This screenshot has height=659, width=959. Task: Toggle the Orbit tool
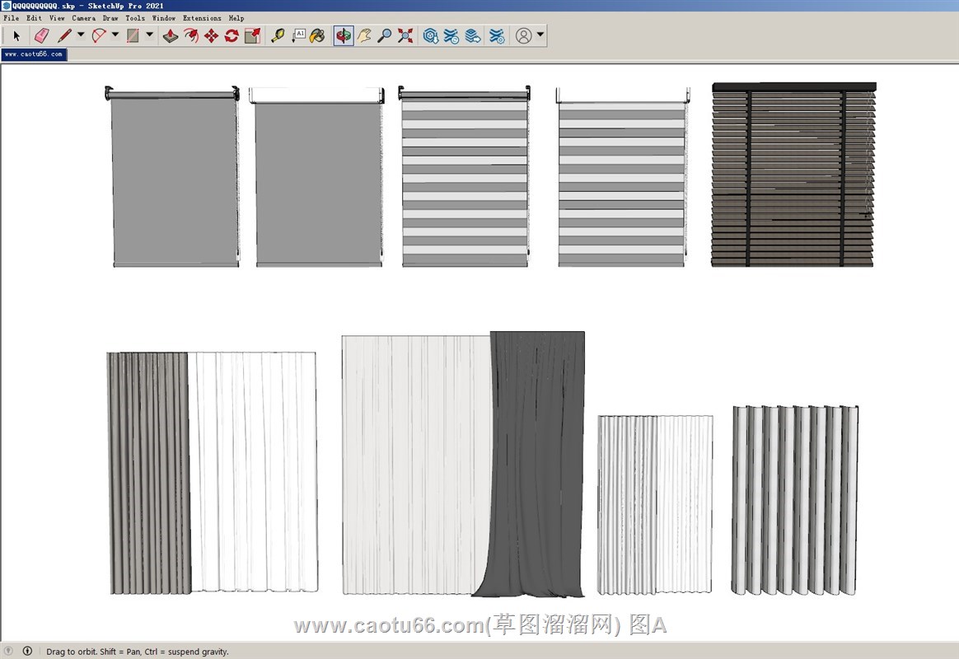pyautogui.click(x=344, y=35)
